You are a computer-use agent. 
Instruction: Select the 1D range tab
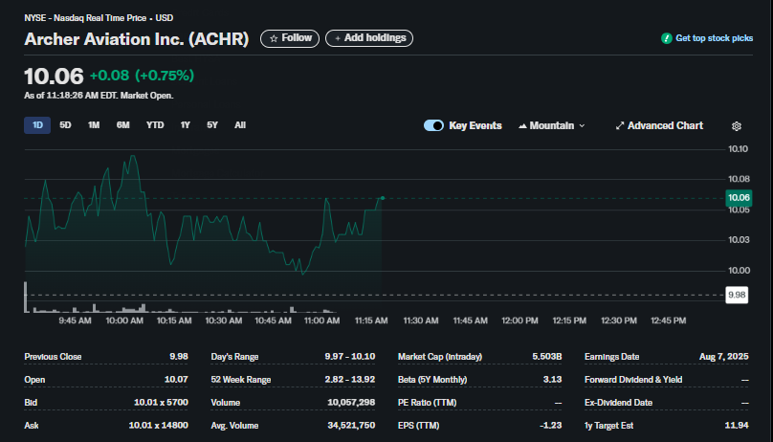pyautogui.click(x=37, y=125)
